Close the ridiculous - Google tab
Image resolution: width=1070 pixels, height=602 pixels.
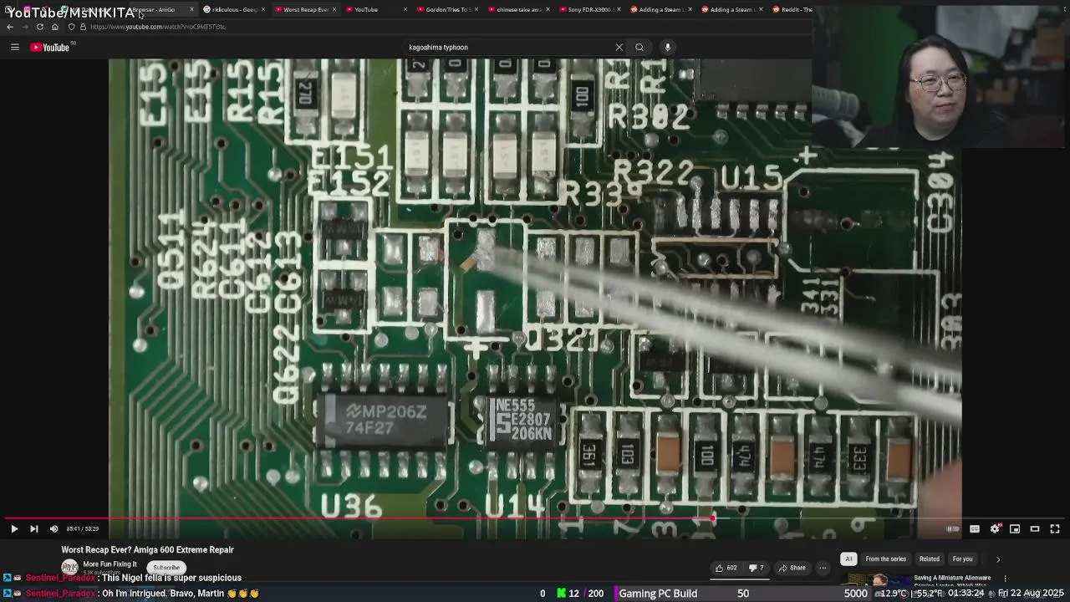[264, 9]
